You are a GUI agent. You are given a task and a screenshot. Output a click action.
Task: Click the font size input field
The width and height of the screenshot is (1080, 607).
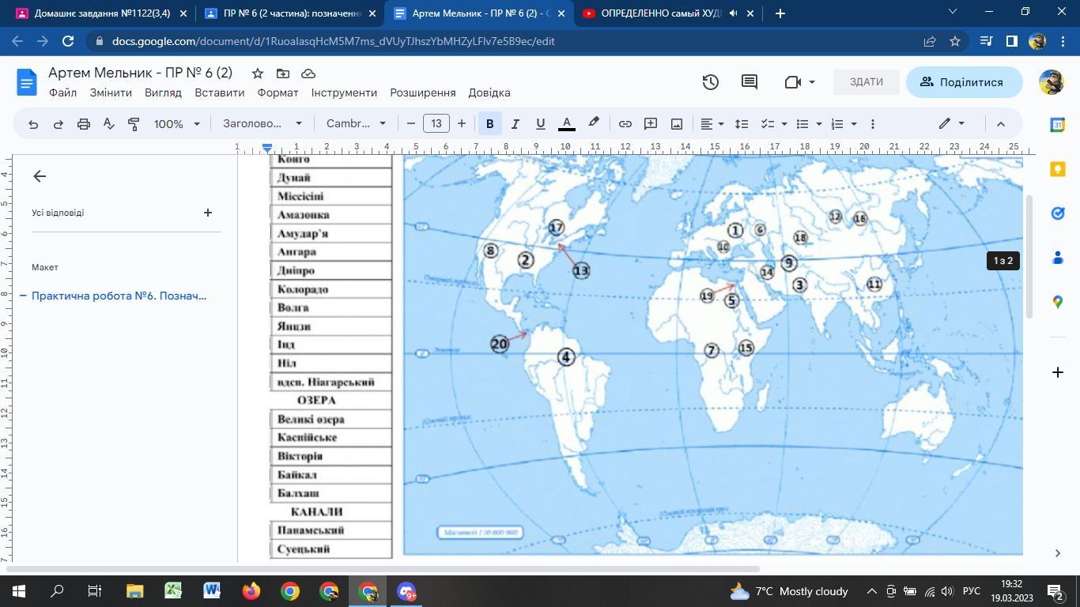(x=436, y=124)
